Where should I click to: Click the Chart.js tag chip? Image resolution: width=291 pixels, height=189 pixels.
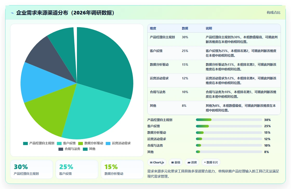tap(157, 162)
